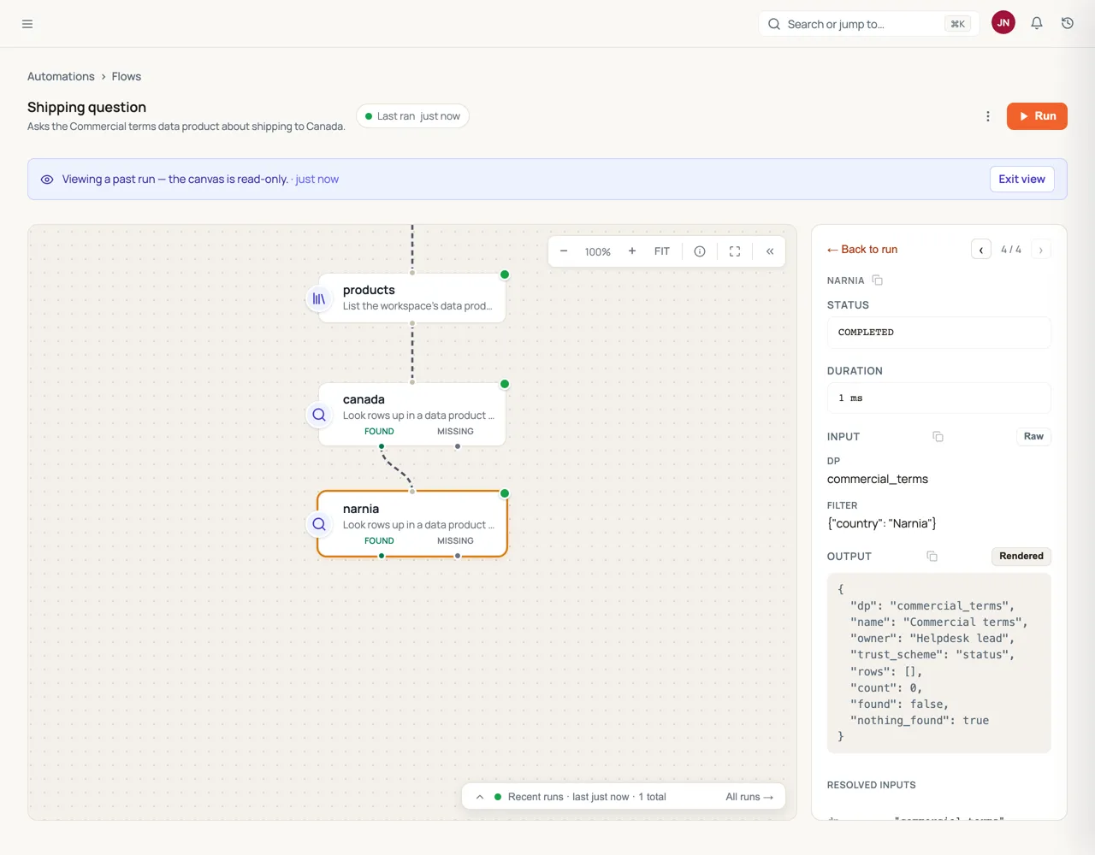
Task: Exit the past run view
Action: tap(1021, 180)
